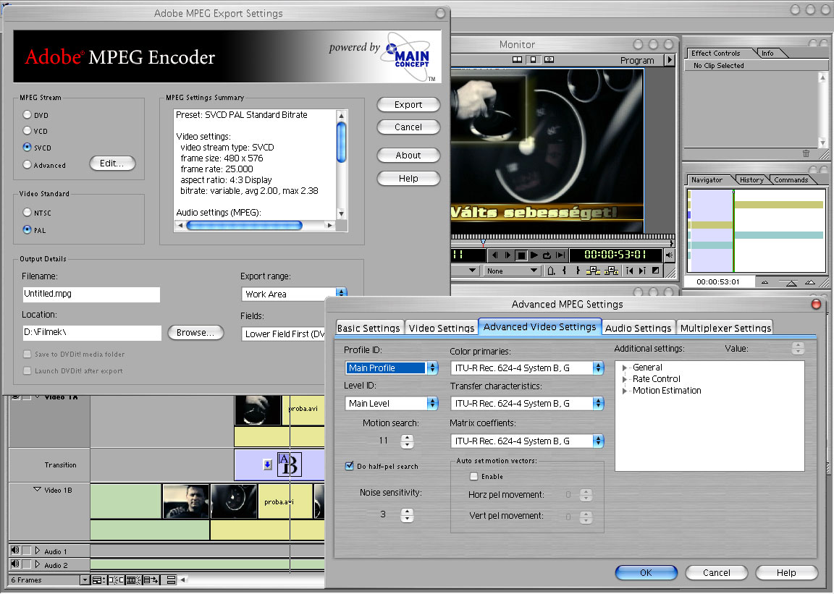This screenshot has height=594, width=834.
Task: Select the Single View monitor icon
Action: coord(533,59)
